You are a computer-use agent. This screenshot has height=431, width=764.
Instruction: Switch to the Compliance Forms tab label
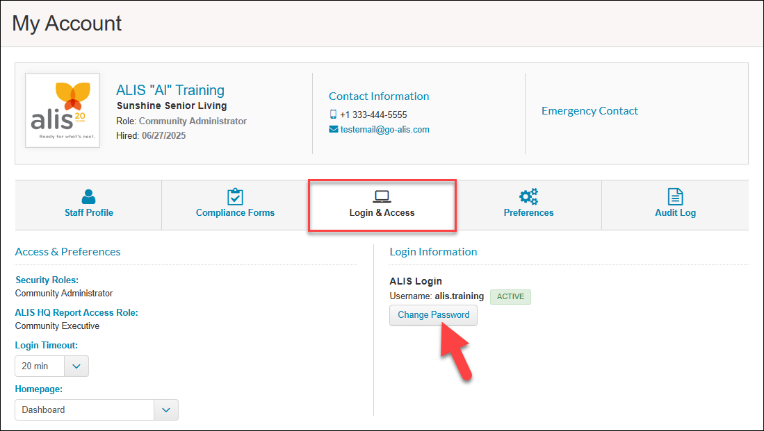[236, 212]
